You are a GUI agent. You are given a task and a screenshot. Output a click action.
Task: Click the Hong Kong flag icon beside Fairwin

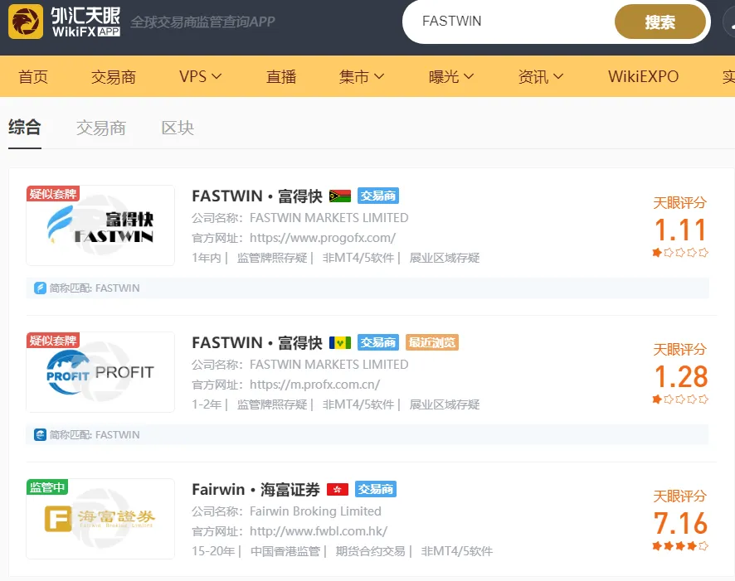click(x=338, y=489)
